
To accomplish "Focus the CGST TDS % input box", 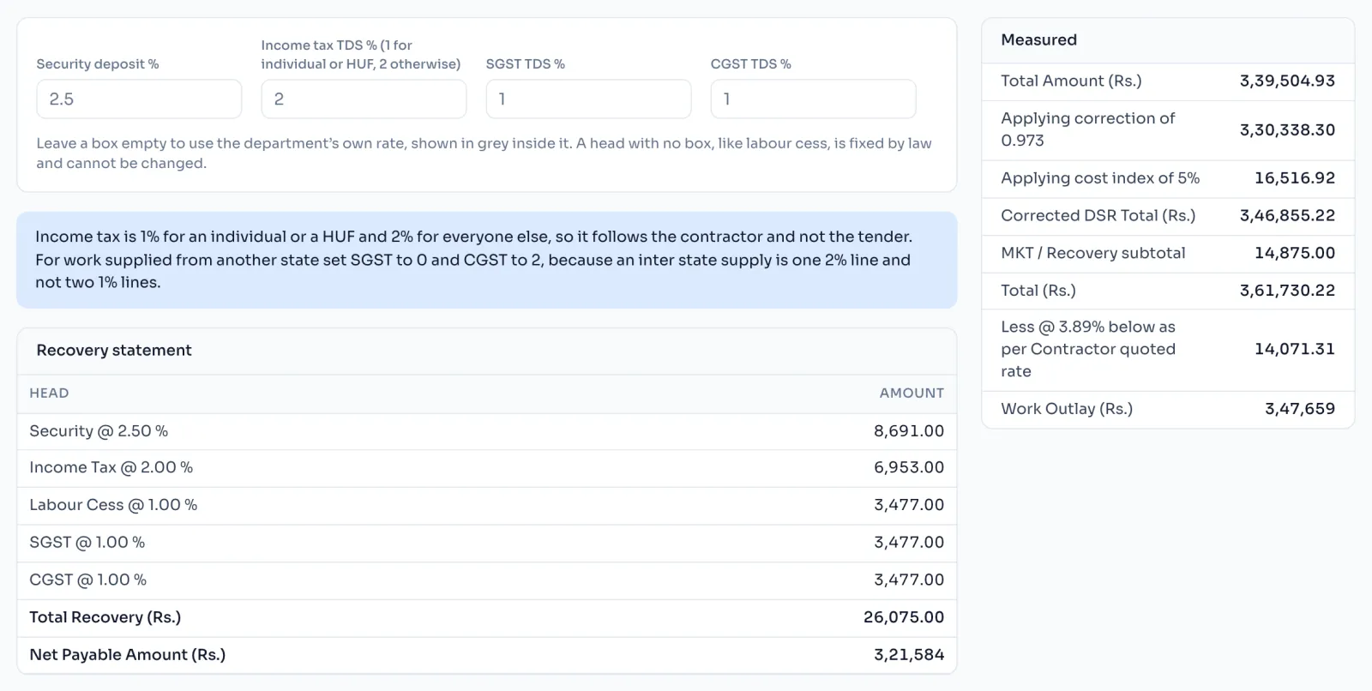I will point(813,99).
